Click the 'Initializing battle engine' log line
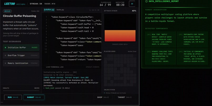The height and width of the screenshot is (106, 212). tap(60, 72)
